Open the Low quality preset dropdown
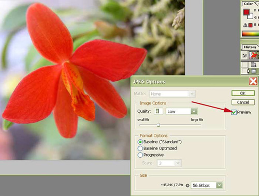 click(181, 111)
